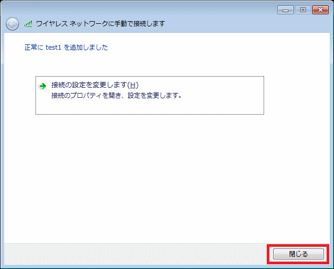Viewport: 334px width, 269px height.
Task: Click the heading 正常に test1 を追加しました
Action: [66, 47]
